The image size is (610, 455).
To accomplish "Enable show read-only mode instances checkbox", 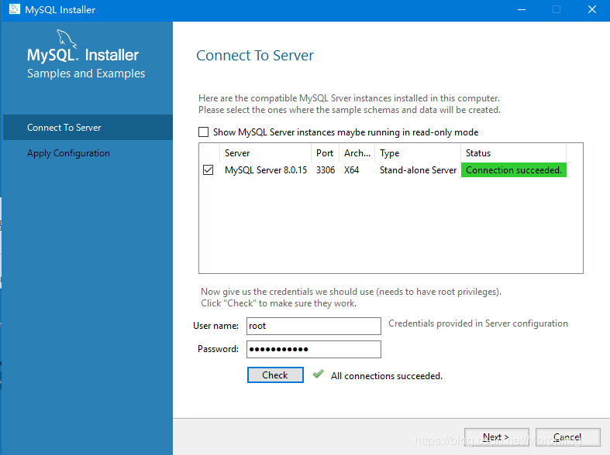I will coord(204,132).
